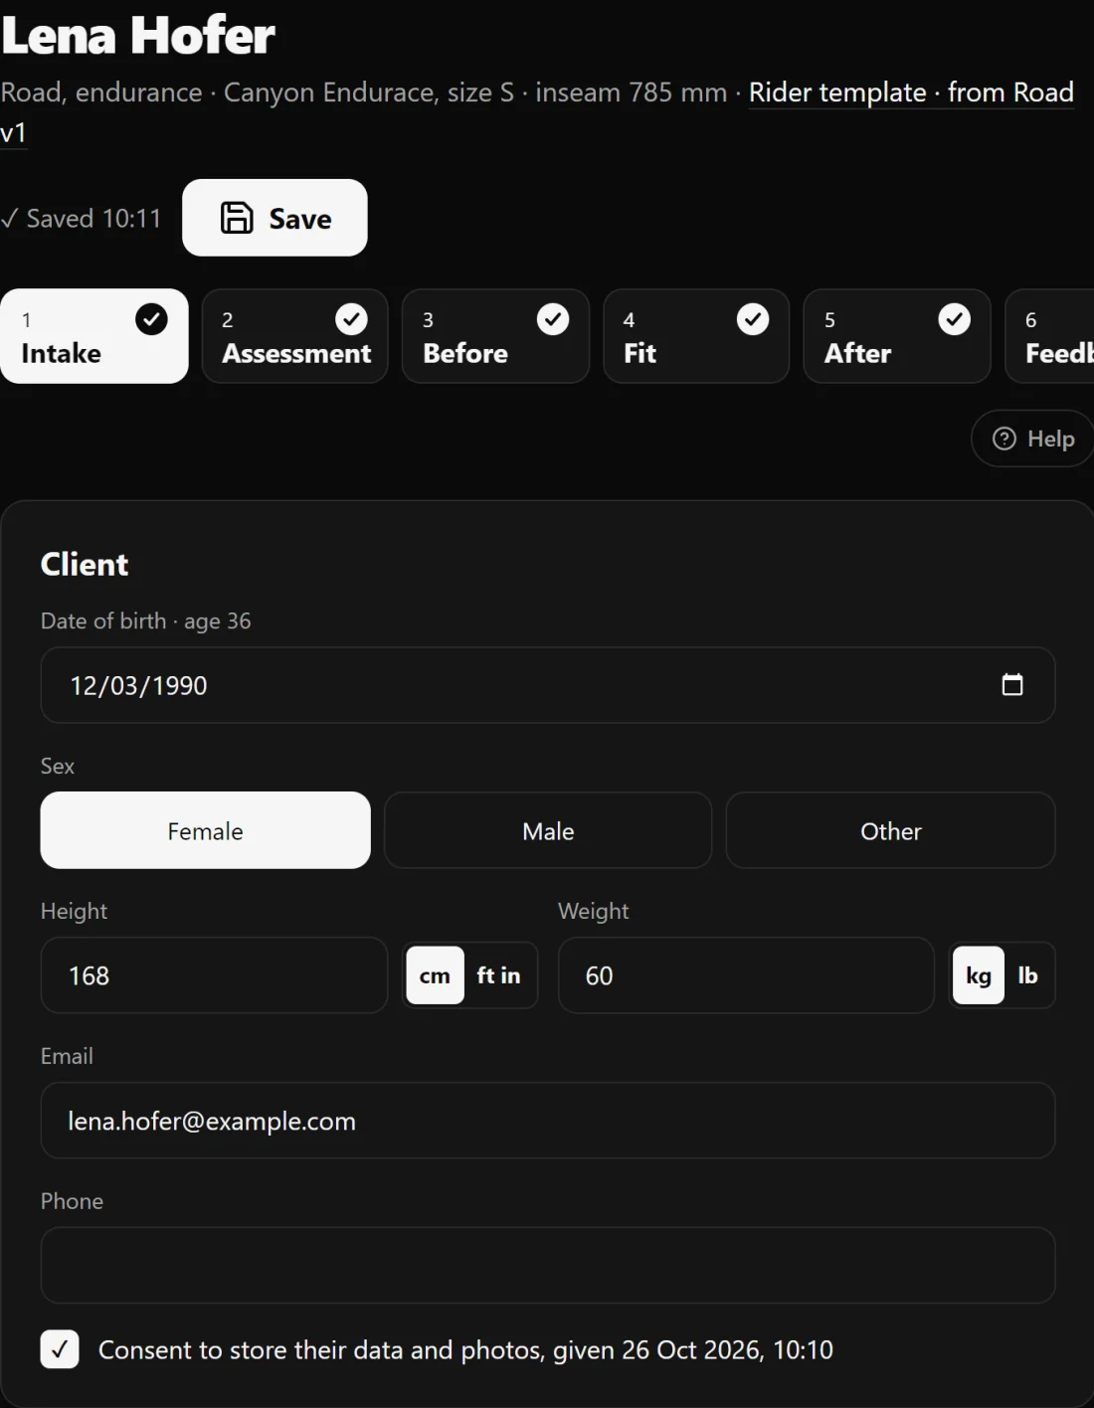Click the date of birth field
The image size is (1094, 1408).
tap(548, 685)
